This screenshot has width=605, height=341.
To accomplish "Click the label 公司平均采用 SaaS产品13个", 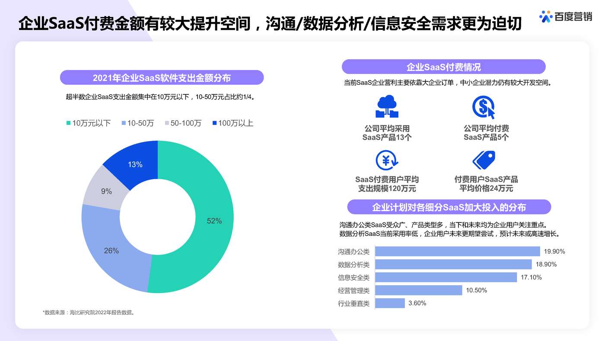I will [x=387, y=133].
